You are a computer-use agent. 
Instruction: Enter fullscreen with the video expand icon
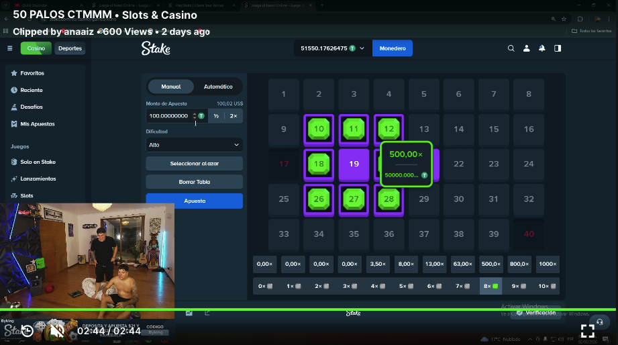click(x=587, y=331)
